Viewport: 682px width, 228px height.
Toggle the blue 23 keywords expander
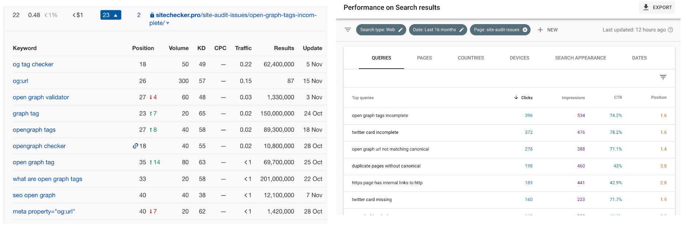tap(110, 15)
